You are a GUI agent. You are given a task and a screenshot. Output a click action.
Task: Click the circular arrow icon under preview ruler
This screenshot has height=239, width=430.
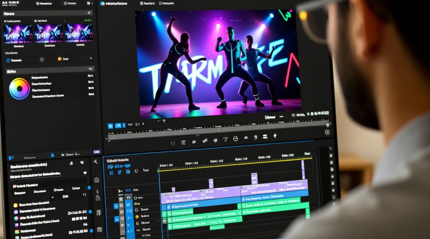pos(173,143)
